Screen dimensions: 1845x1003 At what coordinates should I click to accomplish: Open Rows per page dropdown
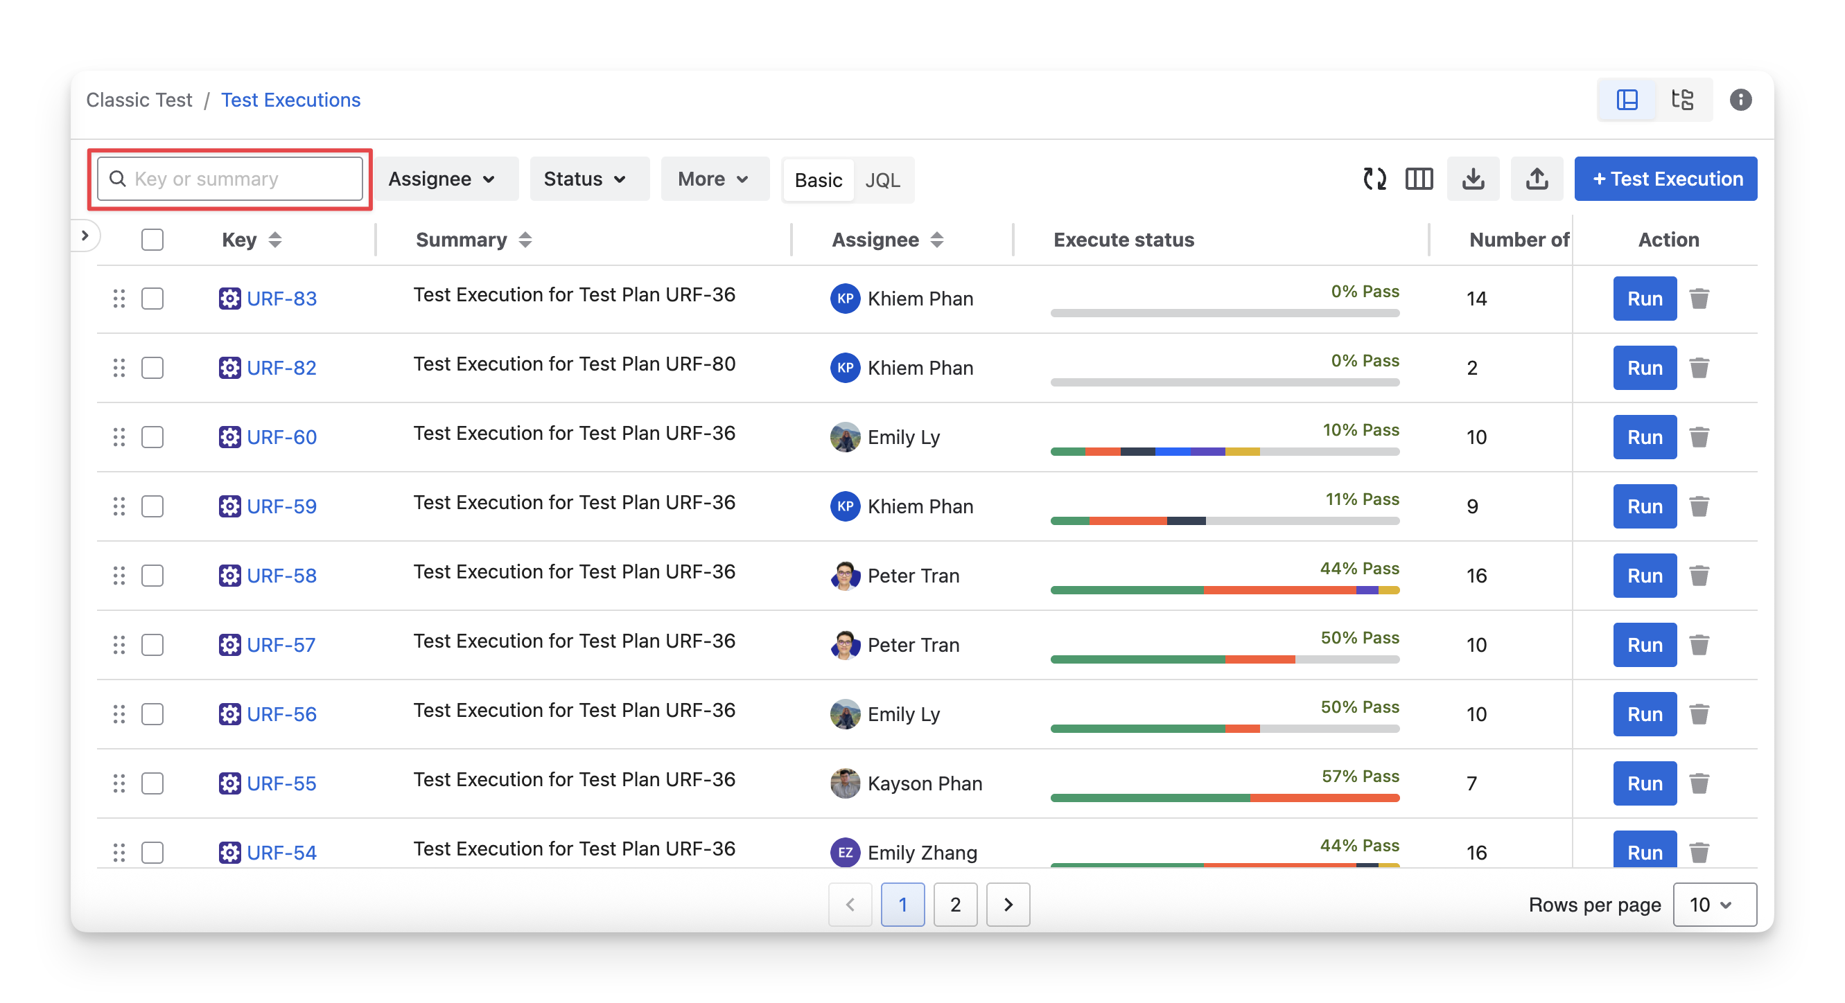coord(1714,905)
